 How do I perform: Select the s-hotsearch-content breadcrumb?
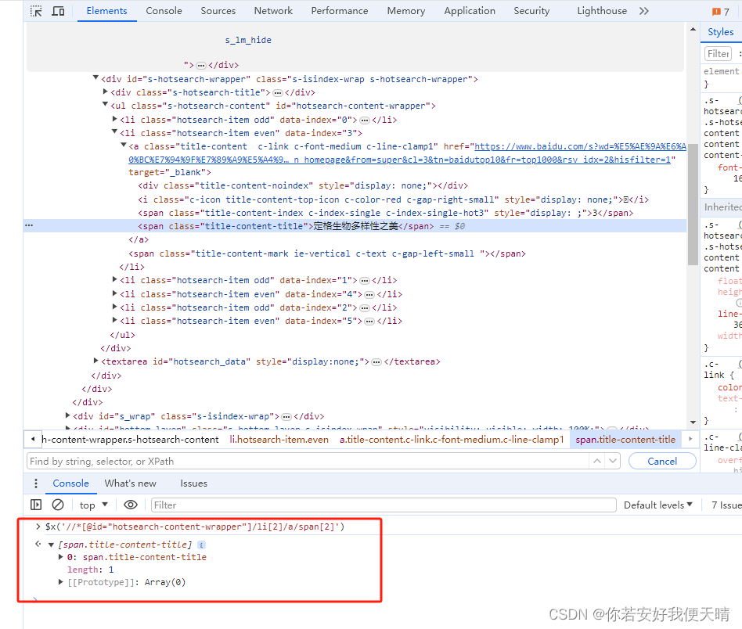pyautogui.click(x=130, y=440)
